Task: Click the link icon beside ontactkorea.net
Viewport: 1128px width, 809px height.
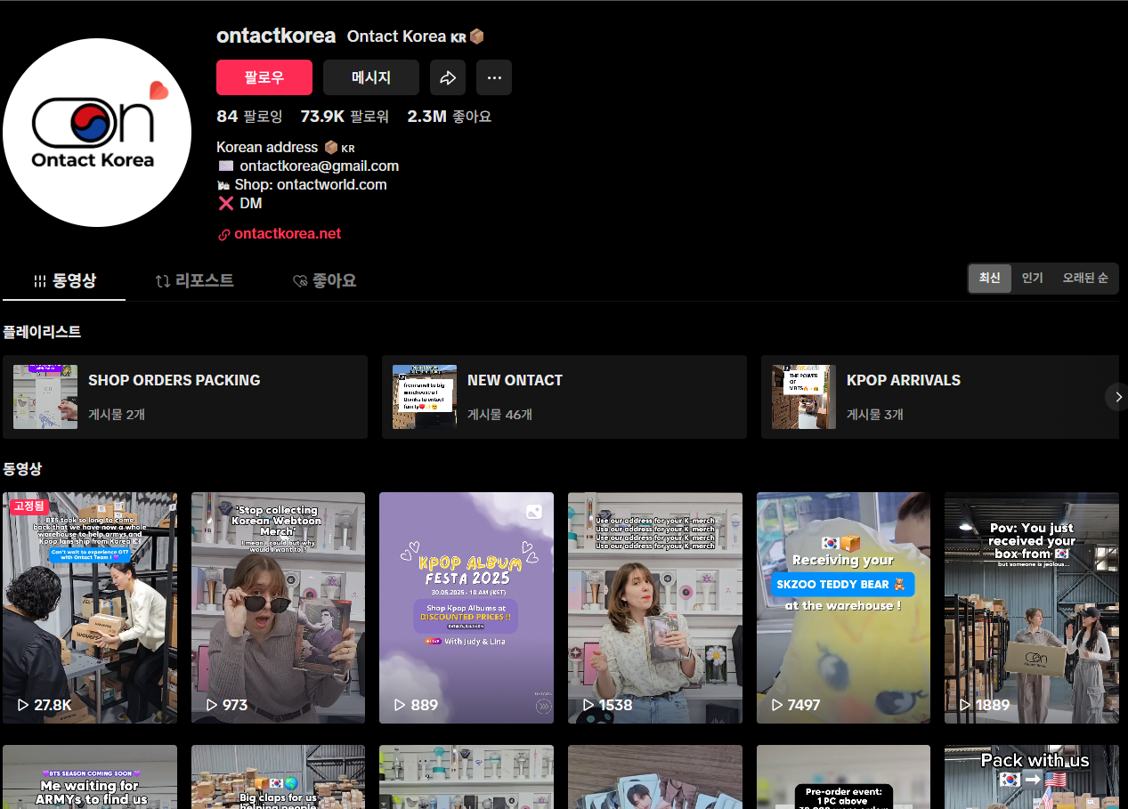Action: [x=224, y=234]
